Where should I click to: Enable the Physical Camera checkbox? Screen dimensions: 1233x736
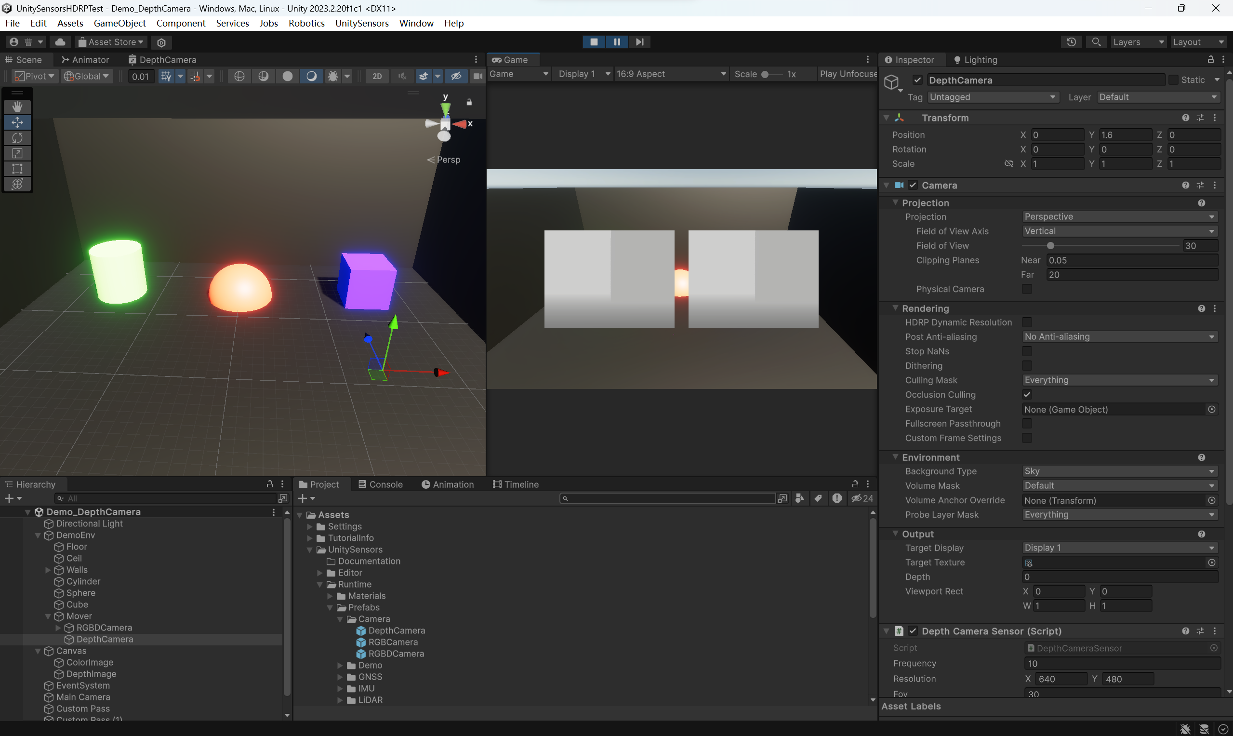point(1027,289)
